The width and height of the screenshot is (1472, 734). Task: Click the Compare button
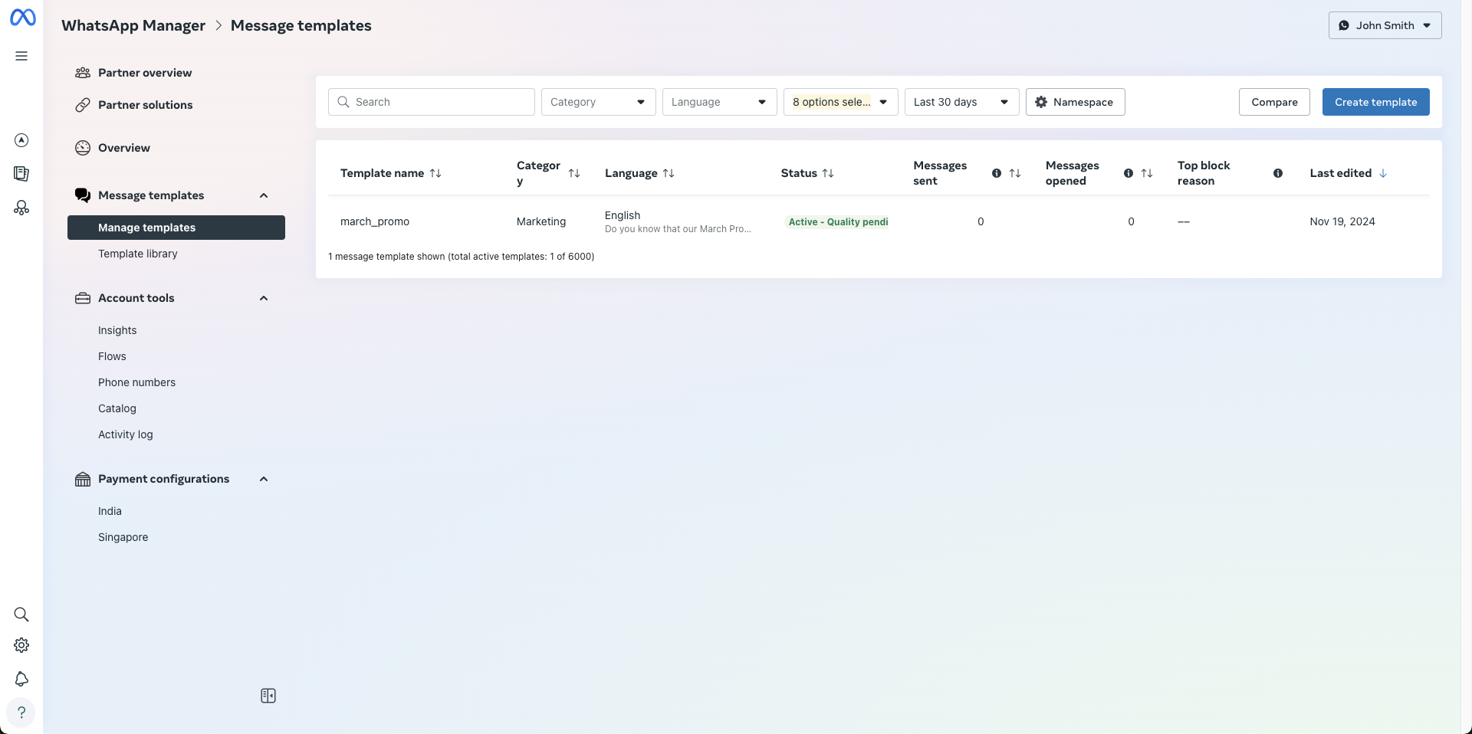point(1274,102)
